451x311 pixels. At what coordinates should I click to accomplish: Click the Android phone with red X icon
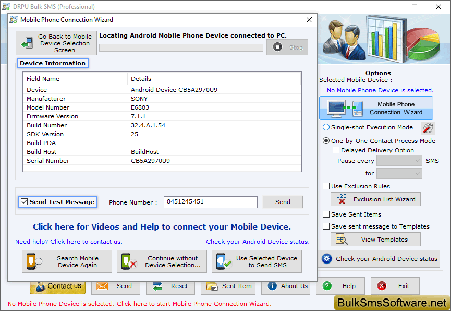pyautogui.click(x=129, y=261)
